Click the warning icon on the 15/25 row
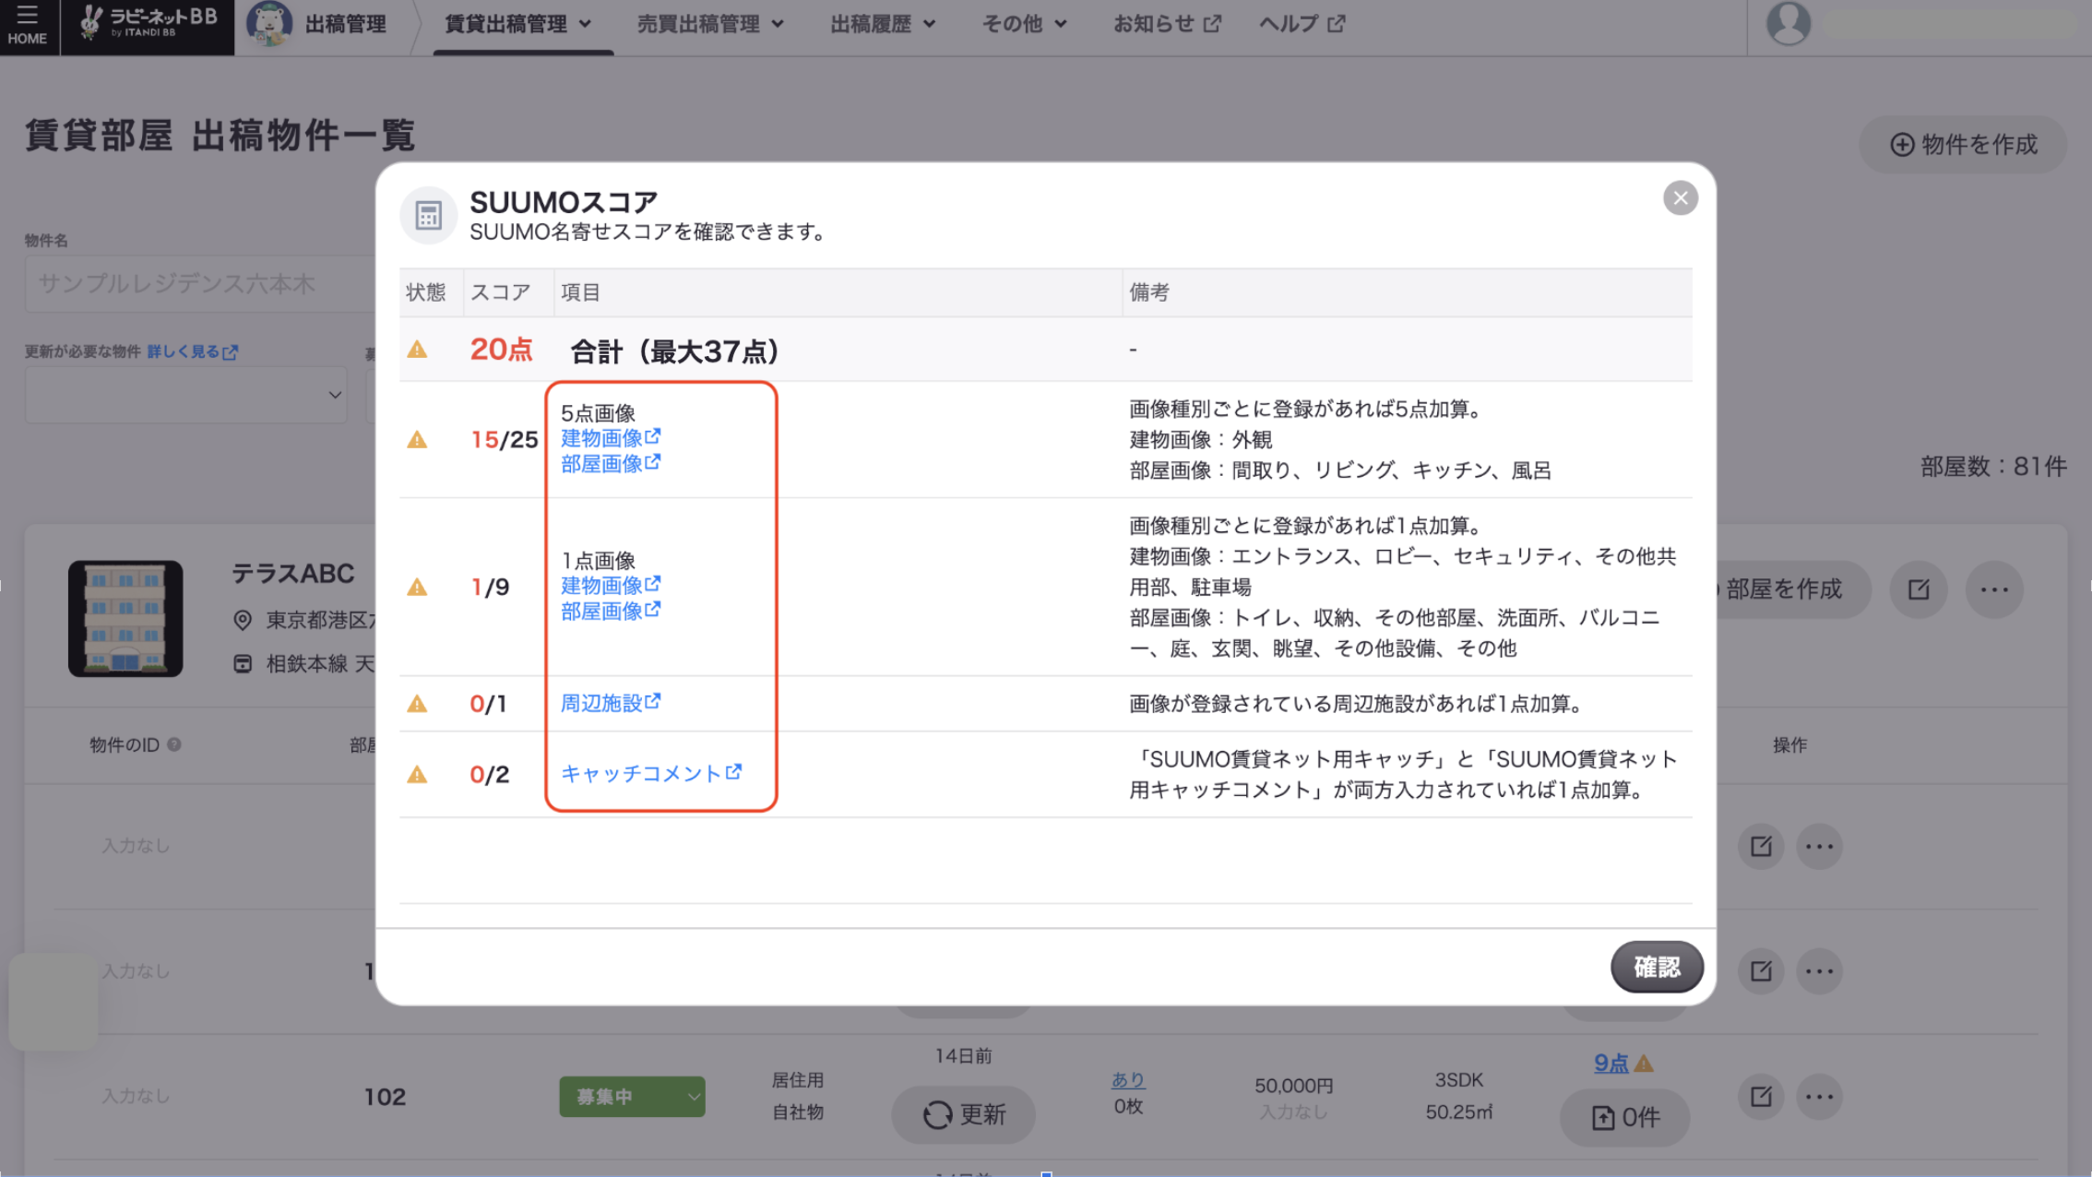Screen dimensions: 2092x1177 coord(418,440)
